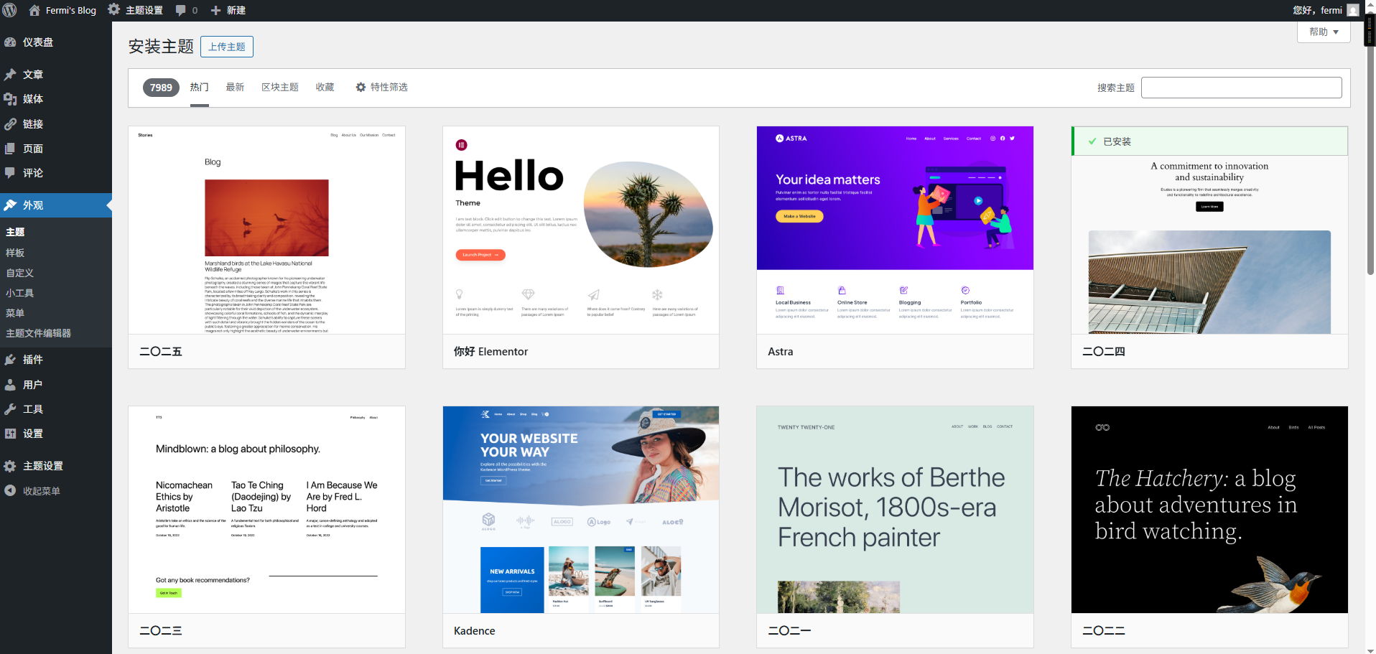This screenshot has width=1376, height=654.
Task: Switch to the 区块主题 tab
Action: (x=280, y=87)
